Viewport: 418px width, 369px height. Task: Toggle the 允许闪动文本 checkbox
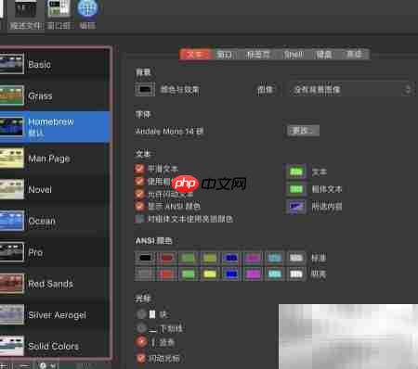(x=139, y=194)
